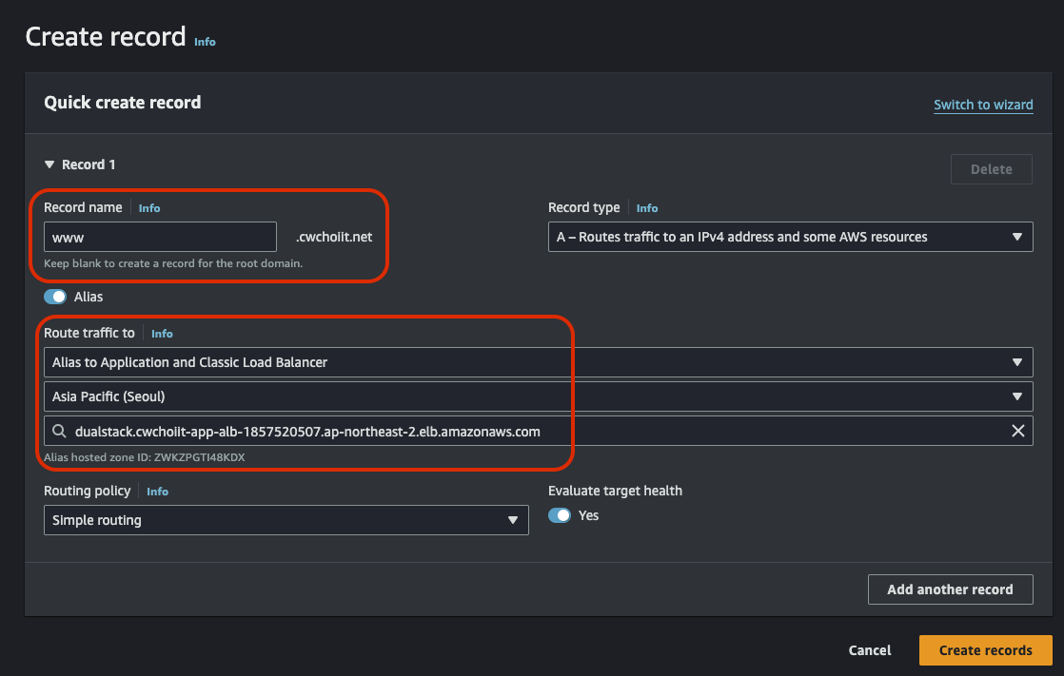Open the Alias to Application and Classic Load Balancer dropdown

pyautogui.click(x=538, y=362)
